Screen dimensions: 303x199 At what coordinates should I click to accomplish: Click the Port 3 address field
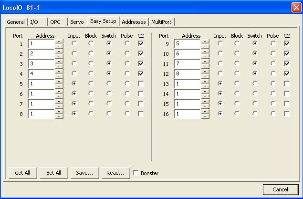(x=41, y=63)
